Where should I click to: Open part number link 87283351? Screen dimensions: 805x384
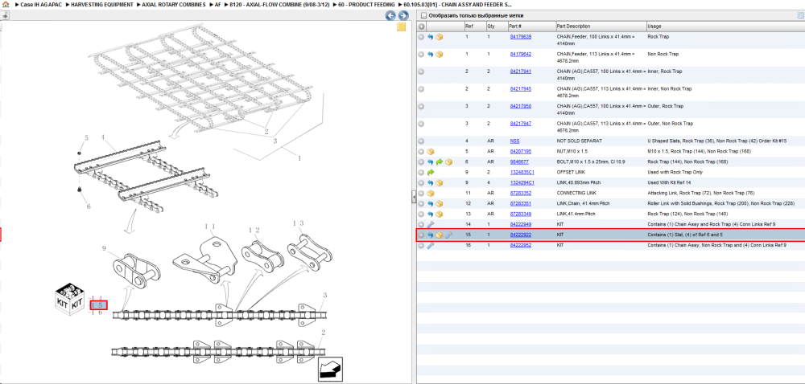pyautogui.click(x=521, y=204)
